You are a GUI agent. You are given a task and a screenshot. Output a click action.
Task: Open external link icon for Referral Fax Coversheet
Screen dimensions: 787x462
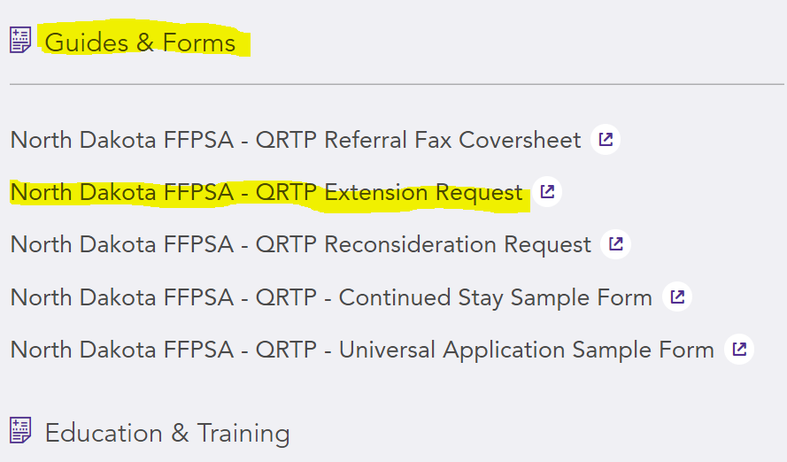606,140
